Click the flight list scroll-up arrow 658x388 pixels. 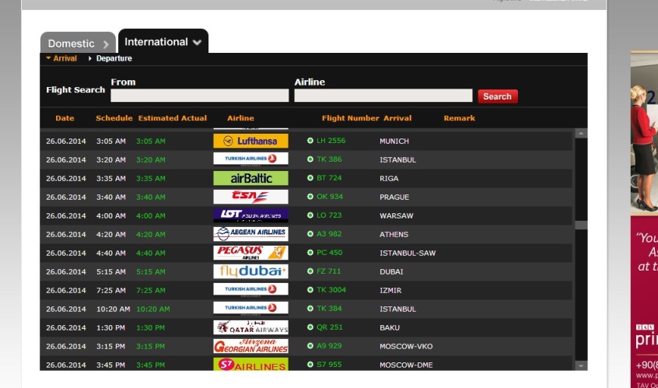[581, 134]
